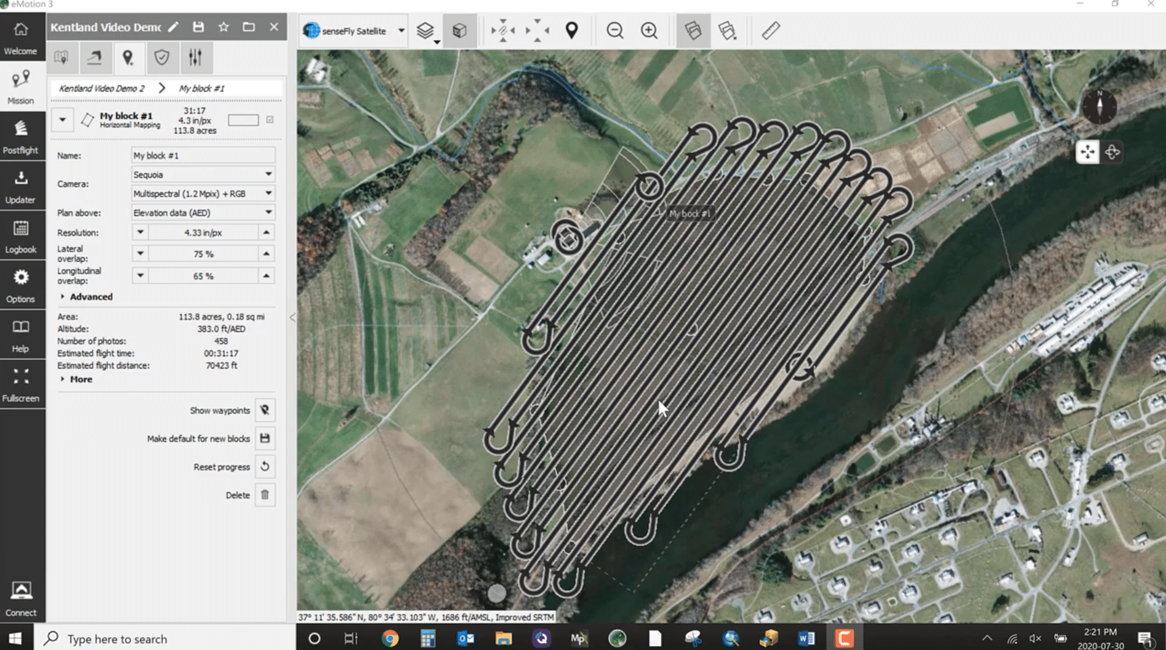The width and height of the screenshot is (1166, 650).
Task: Open the safety shield settings tab
Action: tap(162, 58)
